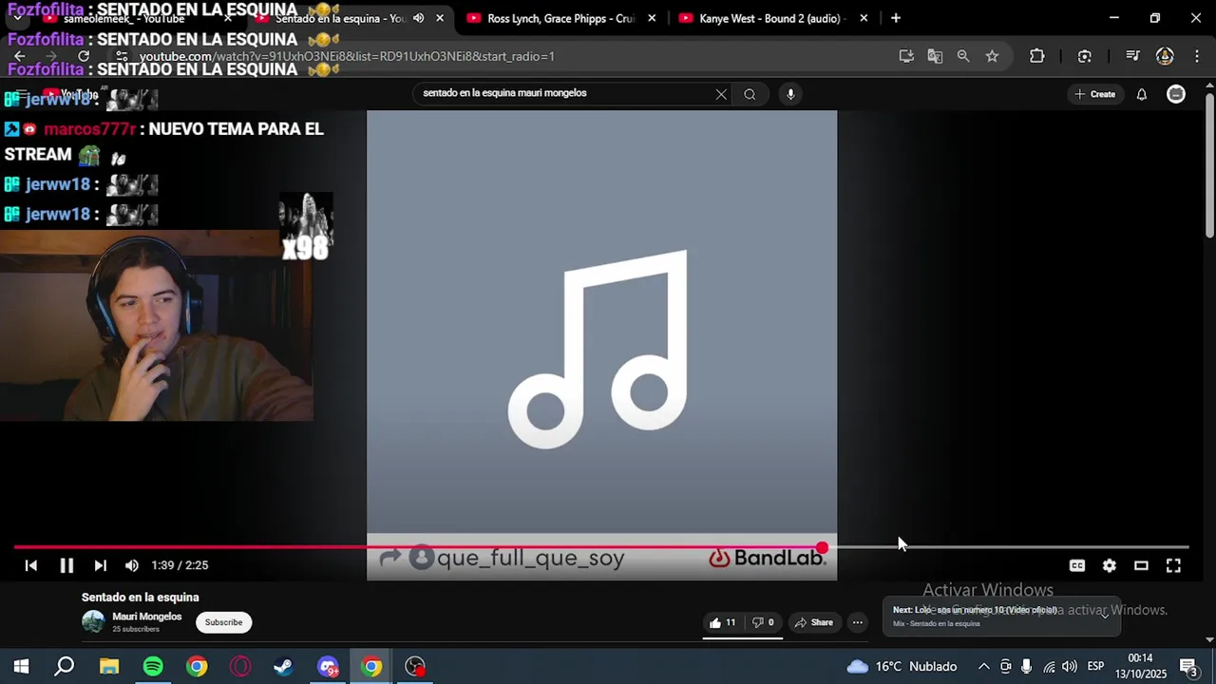Open Windows taskbar search
This screenshot has height=684, width=1216.
(x=64, y=666)
